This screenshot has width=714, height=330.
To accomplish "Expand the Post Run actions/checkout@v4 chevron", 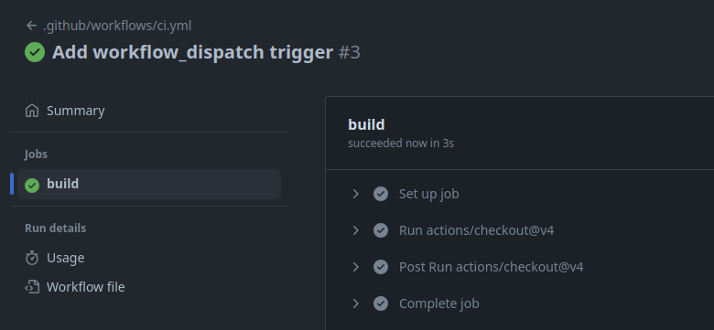I will click(x=356, y=267).
